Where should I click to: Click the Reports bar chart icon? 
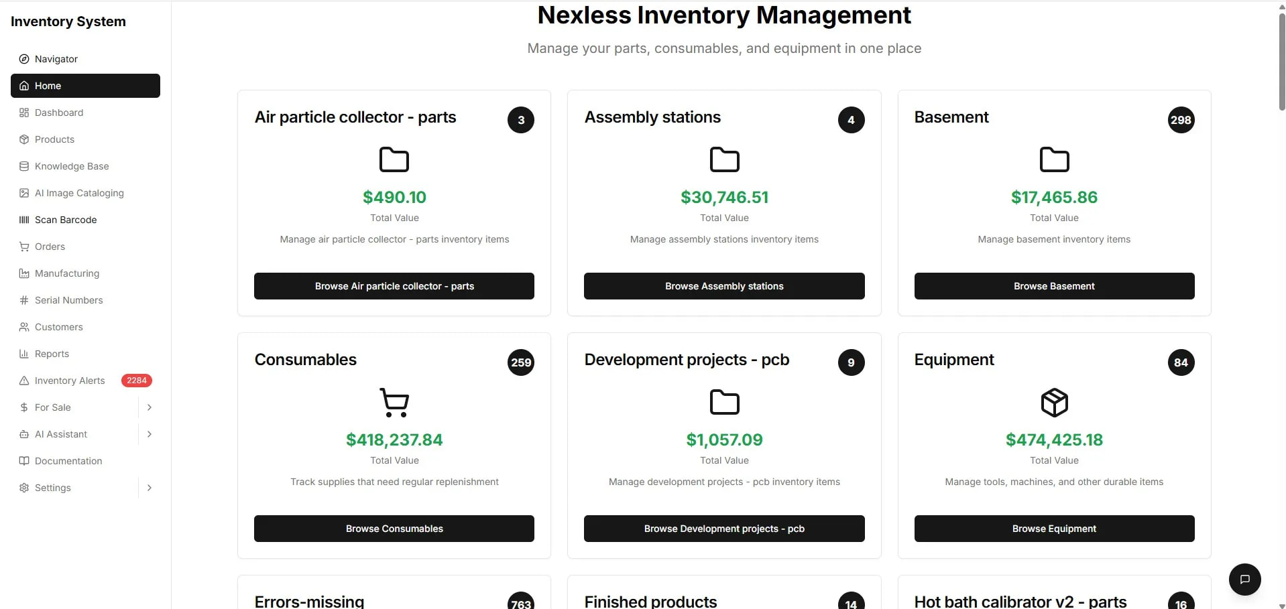tap(24, 354)
